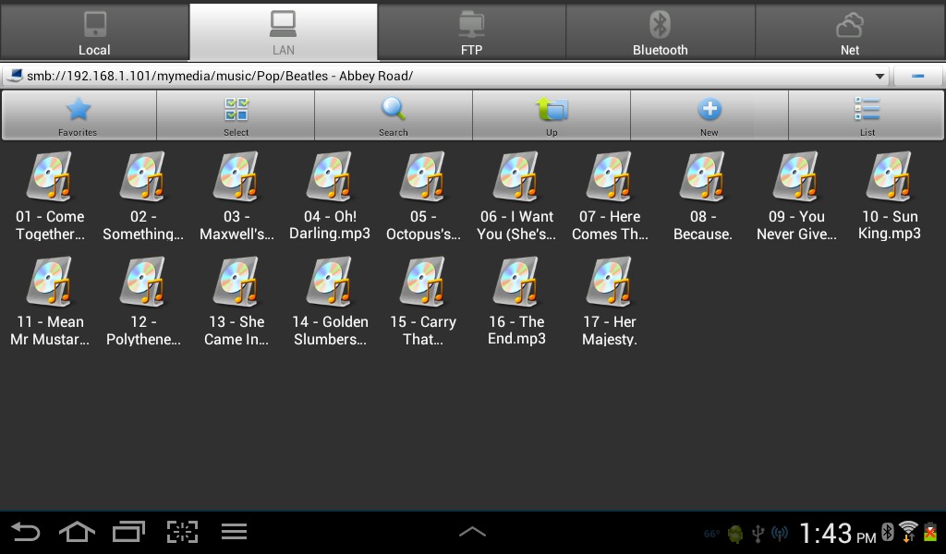Click the blue minus button beside path bar

point(917,76)
